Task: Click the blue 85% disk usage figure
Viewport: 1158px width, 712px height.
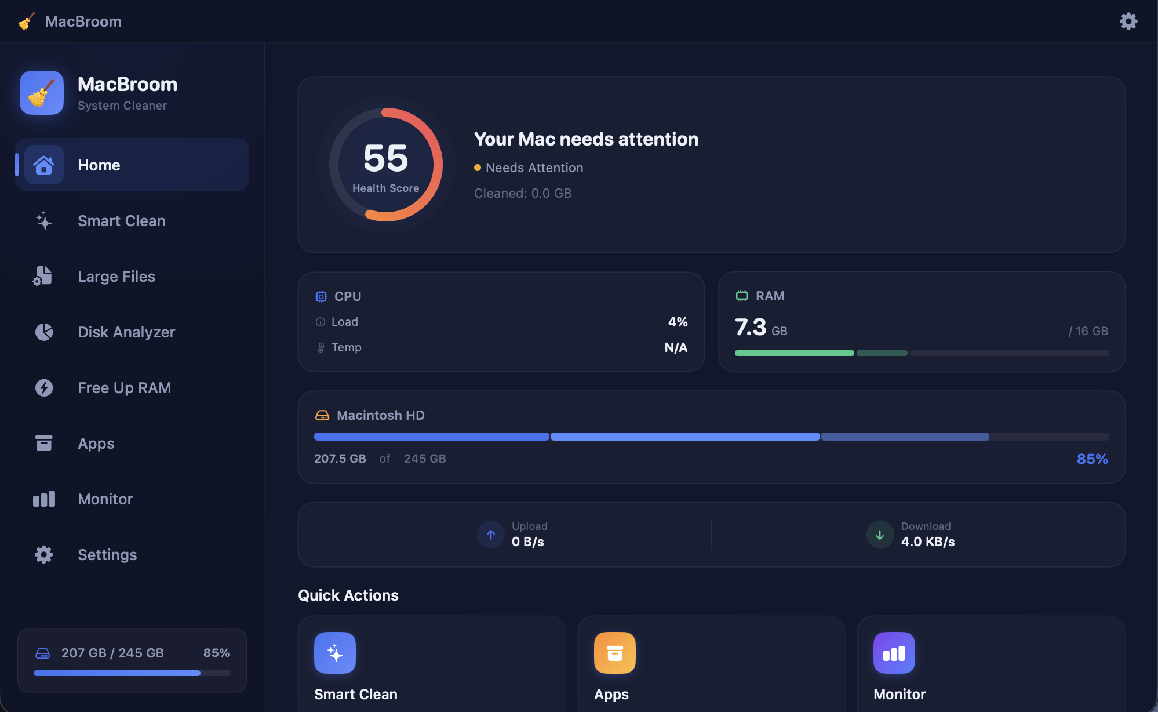Action: point(1093,459)
